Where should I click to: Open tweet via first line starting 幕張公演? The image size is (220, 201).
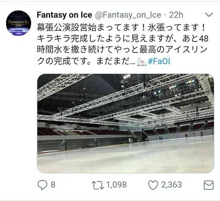point(121,27)
